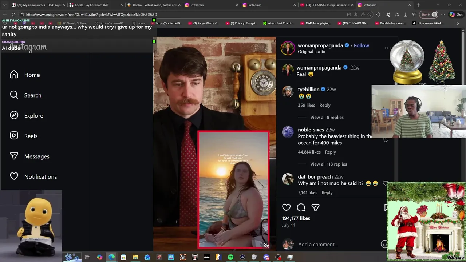The image size is (466, 262).
Task: Click Sign in profile button
Action: [x=429, y=15]
